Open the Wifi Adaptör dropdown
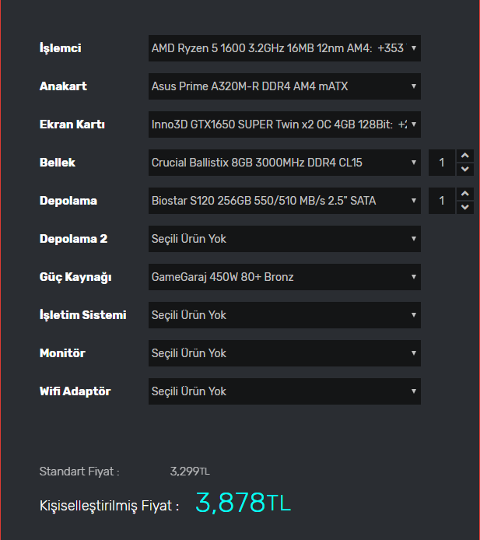Image resolution: width=480 pixels, height=540 pixels. (285, 391)
